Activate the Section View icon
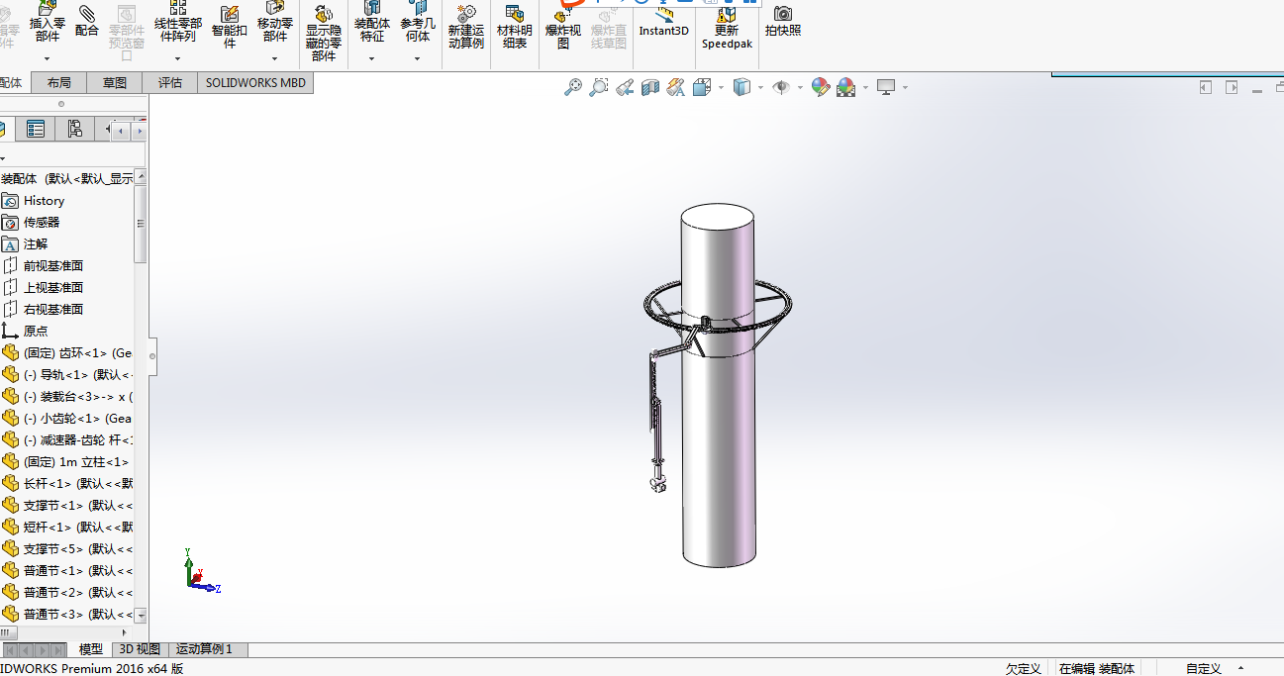The image size is (1284, 676). coord(650,88)
